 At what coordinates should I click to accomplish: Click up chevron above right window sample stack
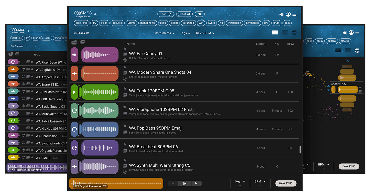coord(347,61)
